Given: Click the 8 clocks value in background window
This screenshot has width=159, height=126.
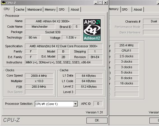Looking at the screenshot, I should [127, 78].
